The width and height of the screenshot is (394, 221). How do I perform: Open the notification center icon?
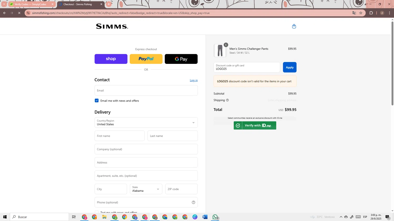click(x=387, y=217)
